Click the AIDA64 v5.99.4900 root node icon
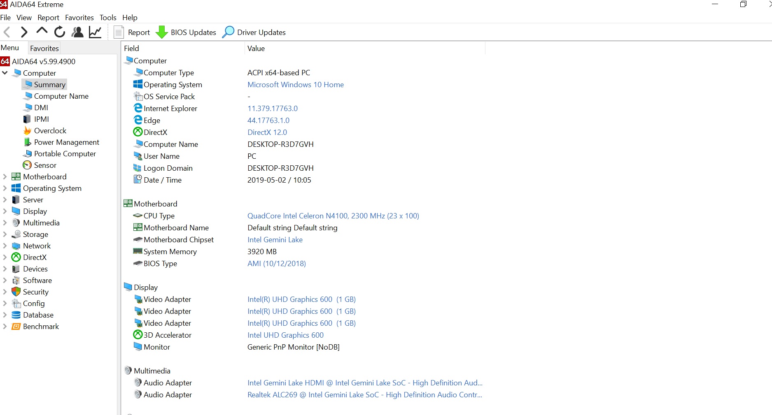Screen dimensions: 772x415 pyautogui.click(x=5, y=61)
